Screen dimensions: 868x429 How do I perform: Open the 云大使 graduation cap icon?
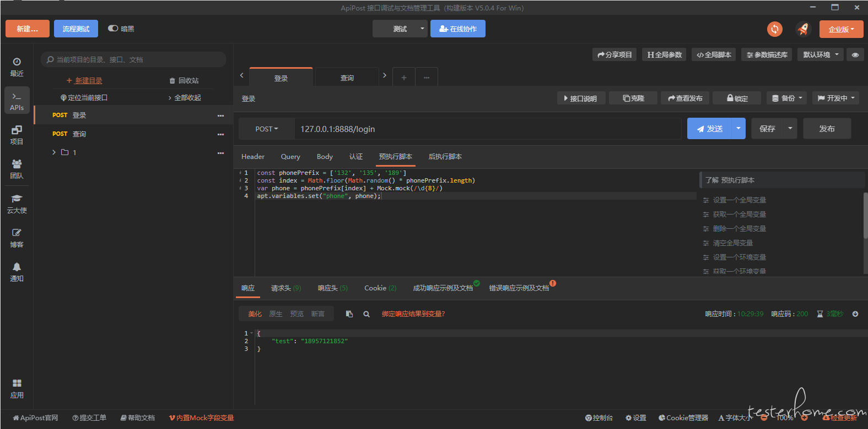coord(17,204)
